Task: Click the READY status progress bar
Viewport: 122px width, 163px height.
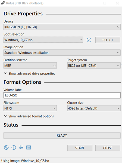Action: click(62, 136)
